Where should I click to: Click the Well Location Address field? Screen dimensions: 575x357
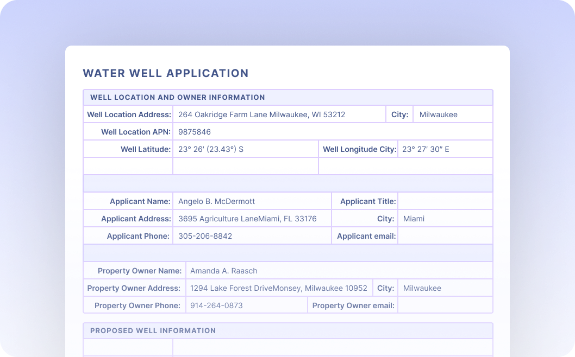pos(278,114)
